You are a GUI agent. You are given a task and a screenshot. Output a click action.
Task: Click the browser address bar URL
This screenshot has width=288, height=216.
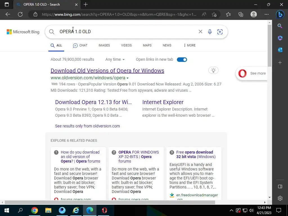[x=119, y=14]
